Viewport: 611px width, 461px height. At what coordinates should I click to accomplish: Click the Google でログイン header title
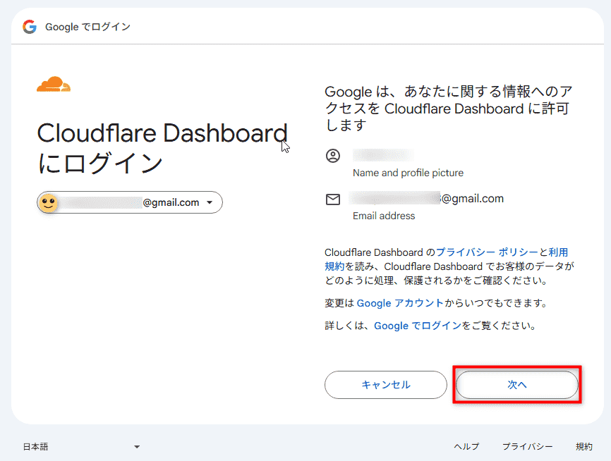point(87,27)
